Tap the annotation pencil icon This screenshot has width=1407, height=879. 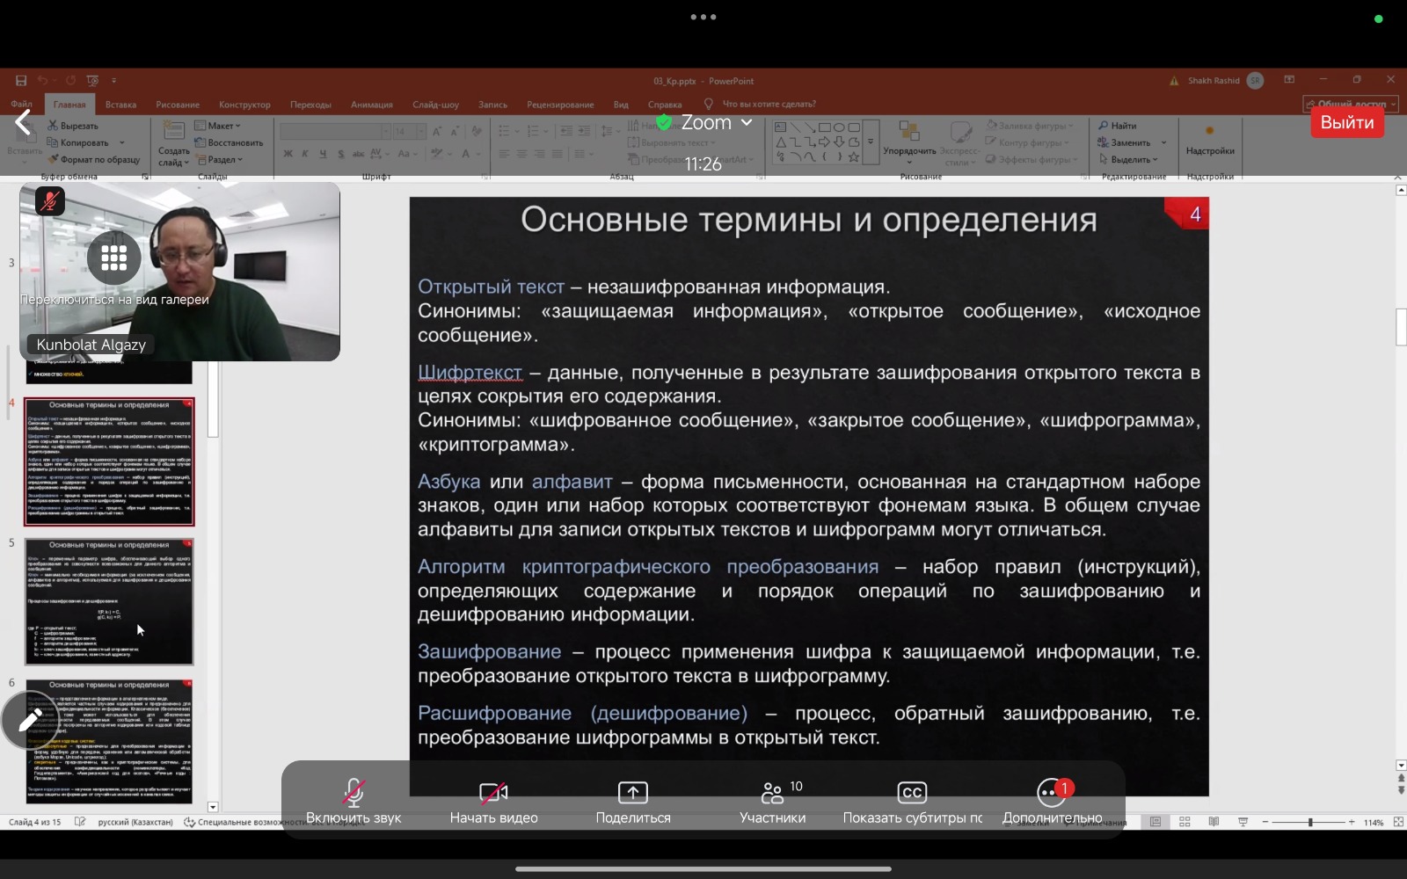point(29,721)
